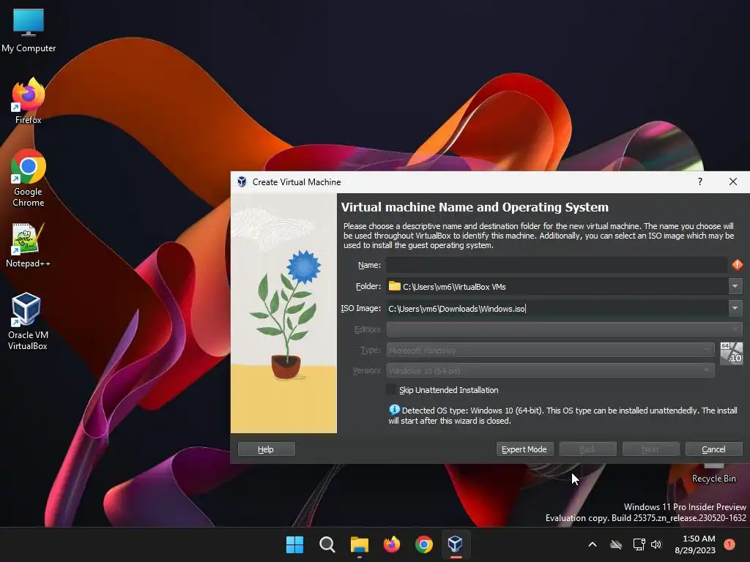
Task: Launch Chrome from the taskbar
Action: click(424, 544)
